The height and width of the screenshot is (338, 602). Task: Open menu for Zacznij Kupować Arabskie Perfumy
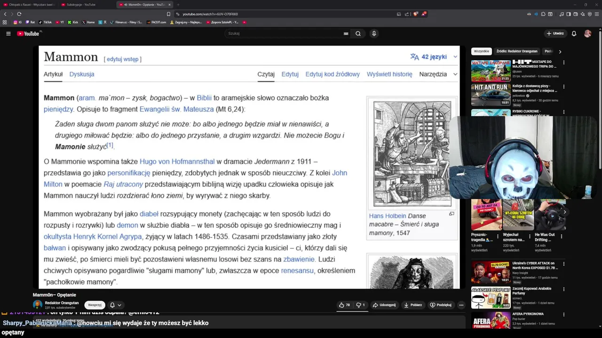pos(563,289)
